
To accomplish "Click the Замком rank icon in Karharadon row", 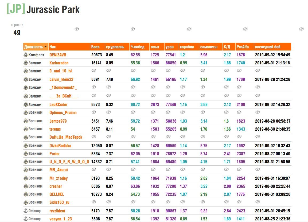I will click(26, 63).
